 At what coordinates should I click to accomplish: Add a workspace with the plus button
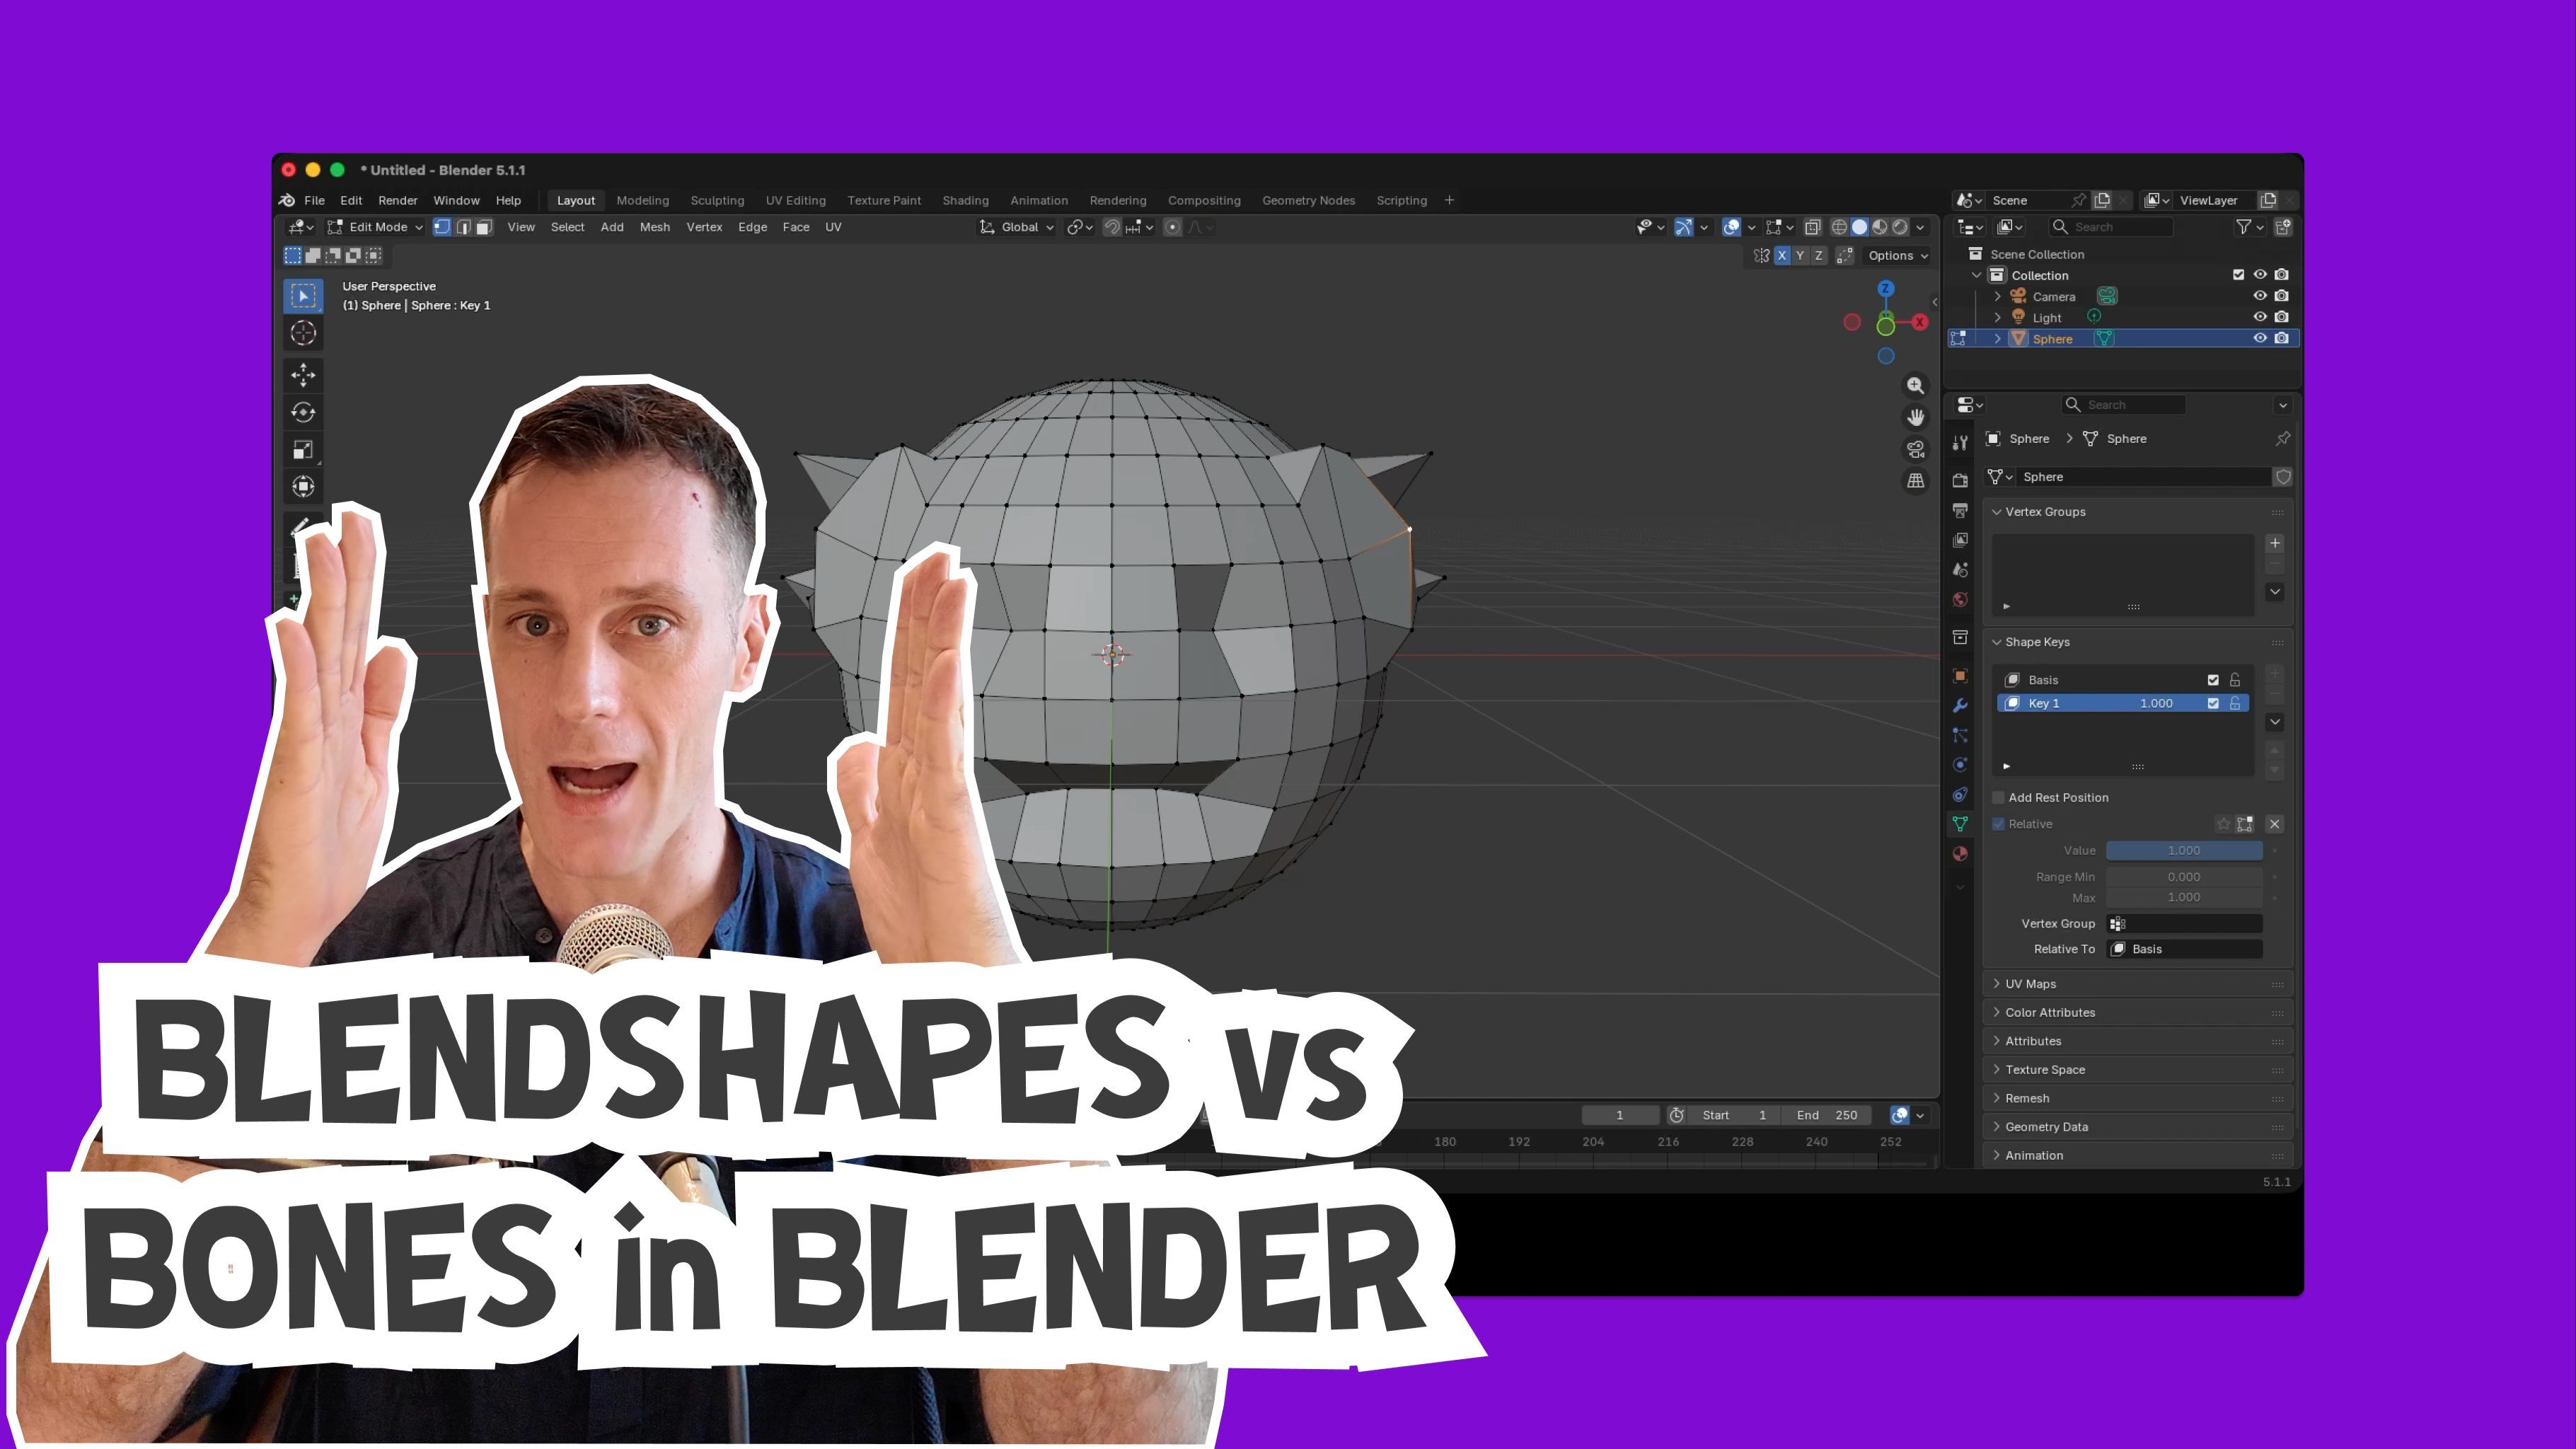coord(1449,201)
